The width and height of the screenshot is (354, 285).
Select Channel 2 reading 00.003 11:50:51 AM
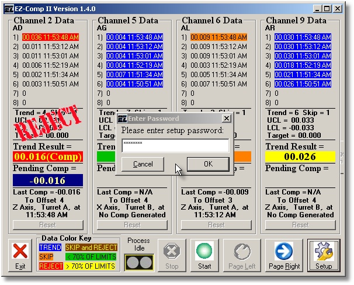[x=51, y=84]
